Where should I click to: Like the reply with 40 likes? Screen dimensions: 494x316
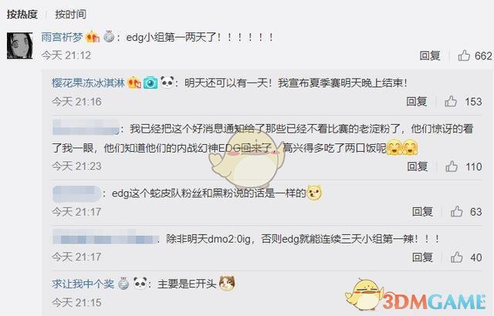(456, 257)
